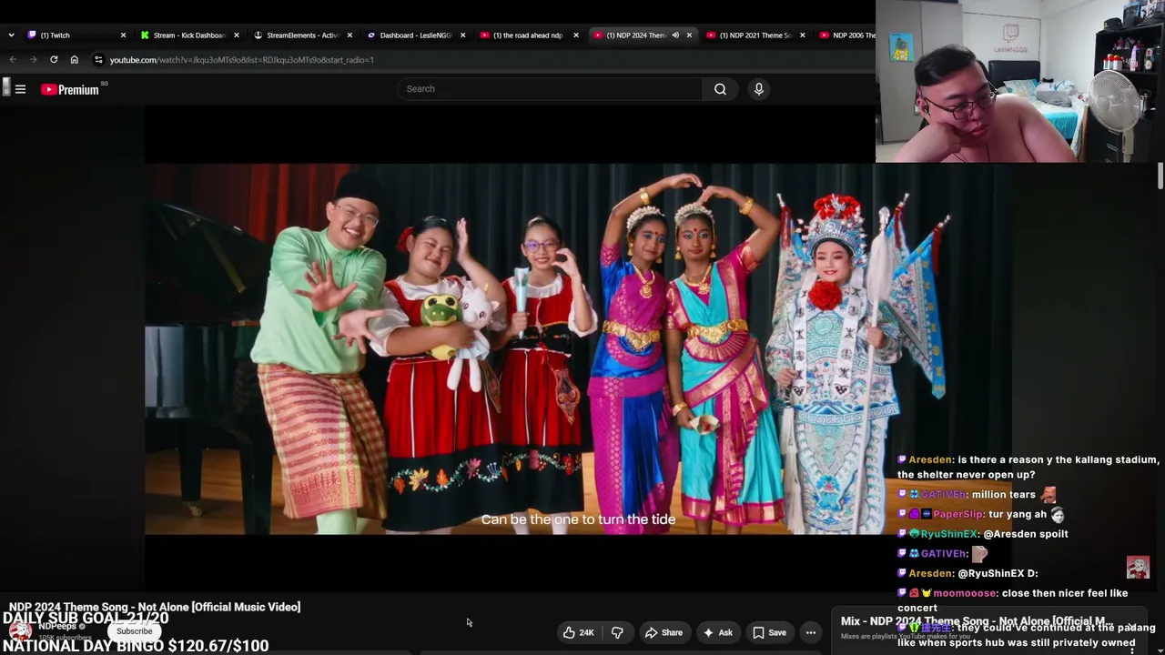Open the browser home page
This screenshot has height=655, width=1165.
point(75,60)
